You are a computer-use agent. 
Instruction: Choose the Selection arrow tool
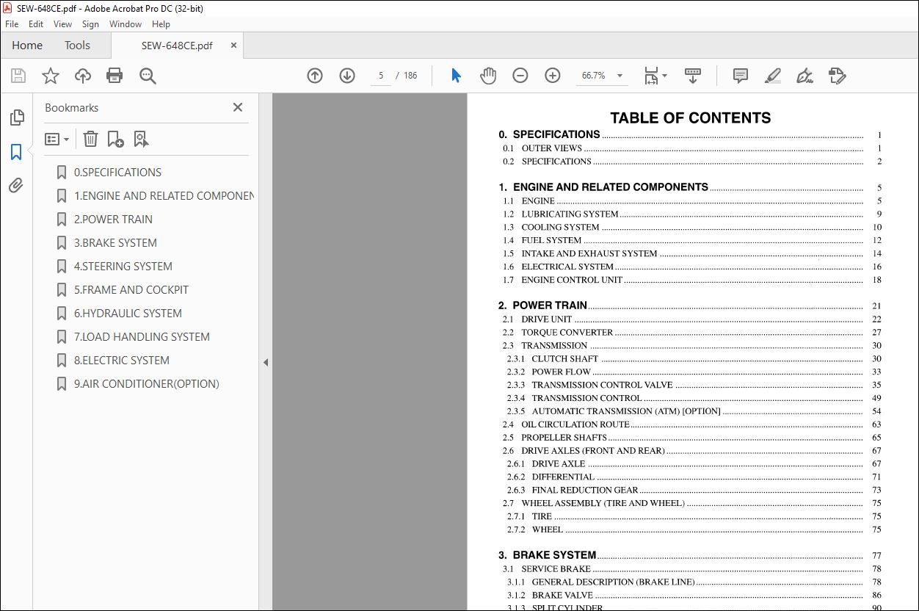pos(456,76)
